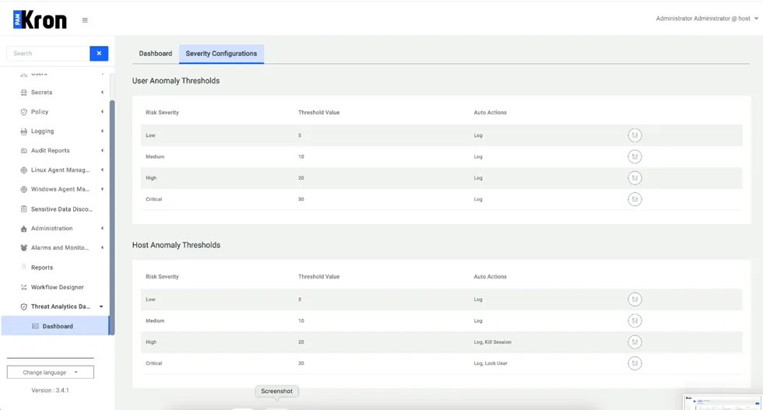Click the Host Anomaly Thresholds heading
The image size is (763, 410).
(x=176, y=245)
